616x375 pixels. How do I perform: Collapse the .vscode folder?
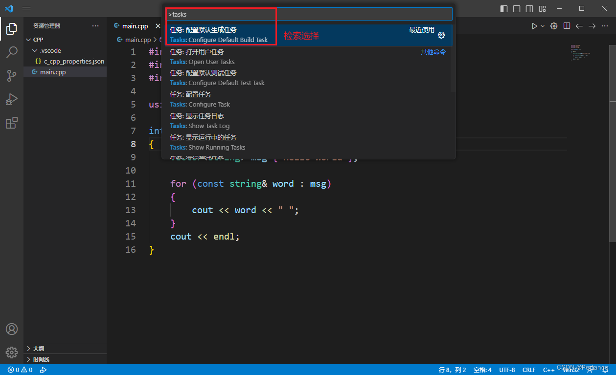pos(65,50)
